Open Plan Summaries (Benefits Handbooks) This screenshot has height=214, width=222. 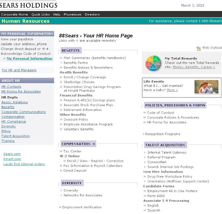coord(95,58)
